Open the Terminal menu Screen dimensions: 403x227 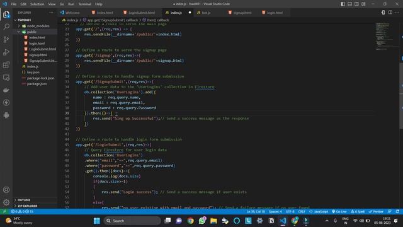[x=85, y=4]
